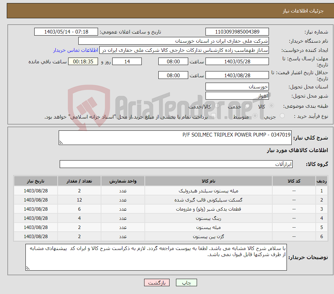Toggle the Islamic treasury payment checkbox
This screenshot has height=294, width=334.
213,116
